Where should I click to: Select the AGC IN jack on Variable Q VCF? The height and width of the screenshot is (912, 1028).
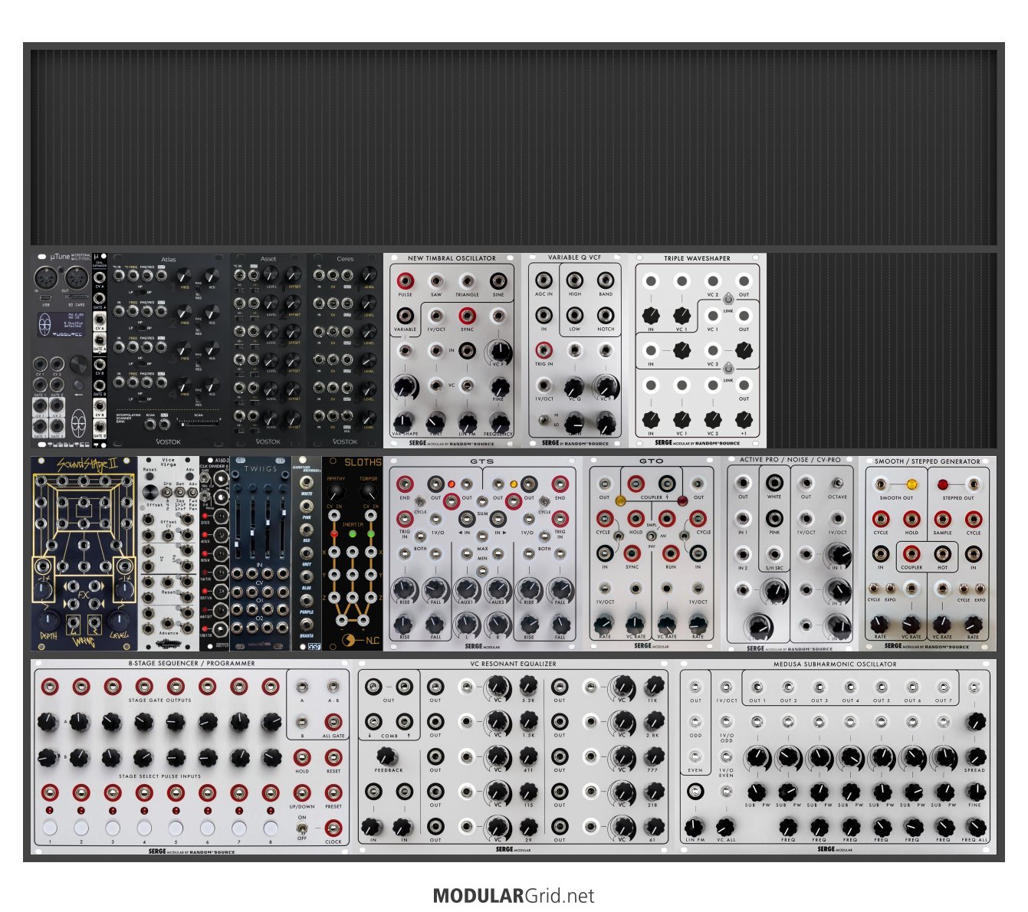[x=544, y=280]
